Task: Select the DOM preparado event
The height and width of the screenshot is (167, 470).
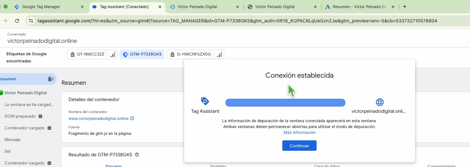Action: pyautogui.click(x=20, y=116)
